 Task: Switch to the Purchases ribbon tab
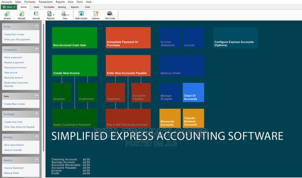tap(49, 7)
